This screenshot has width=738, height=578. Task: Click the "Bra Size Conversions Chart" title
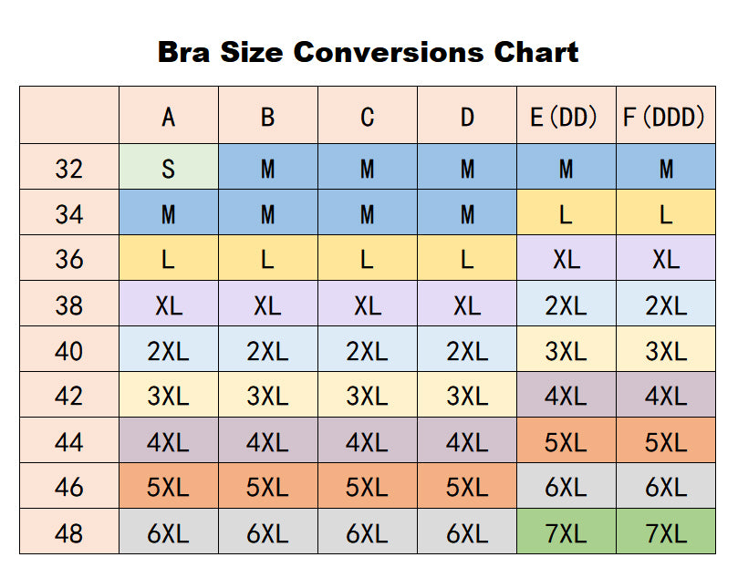click(368, 51)
